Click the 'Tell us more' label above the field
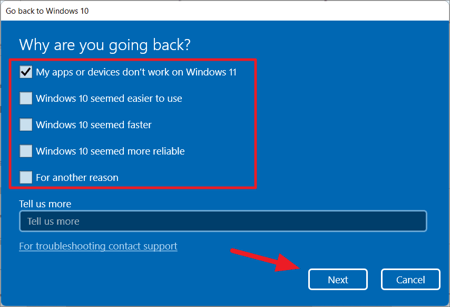This screenshot has height=307, width=450. pyautogui.click(x=45, y=204)
